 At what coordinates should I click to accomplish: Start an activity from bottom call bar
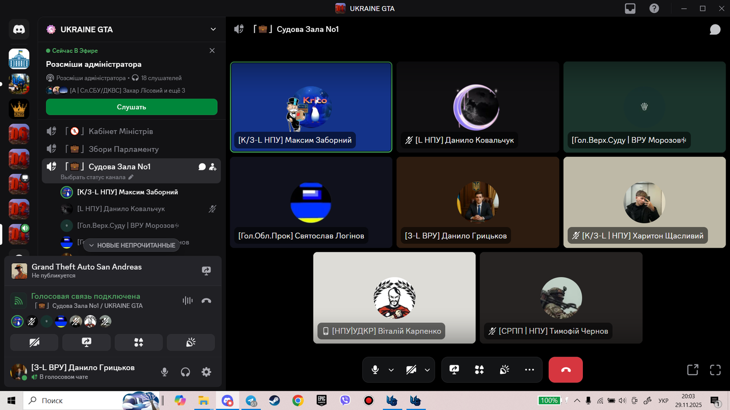pos(479,370)
